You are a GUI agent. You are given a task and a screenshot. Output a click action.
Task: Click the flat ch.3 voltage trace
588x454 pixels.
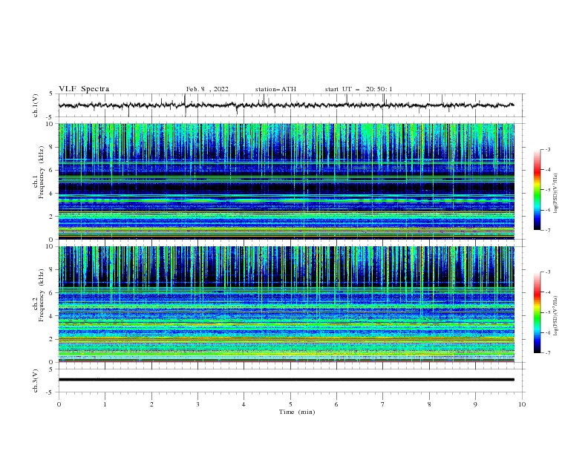(x=287, y=380)
